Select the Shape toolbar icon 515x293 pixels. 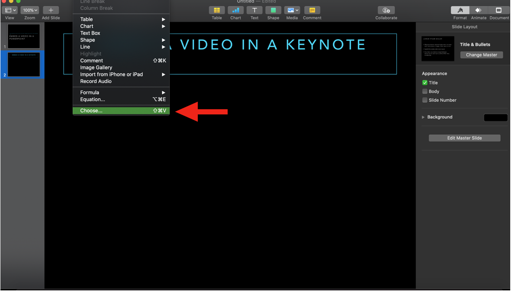click(x=273, y=10)
